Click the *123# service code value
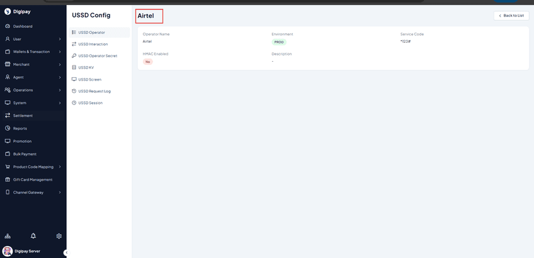The width and height of the screenshot is (534, 258). tap(406, 42)
